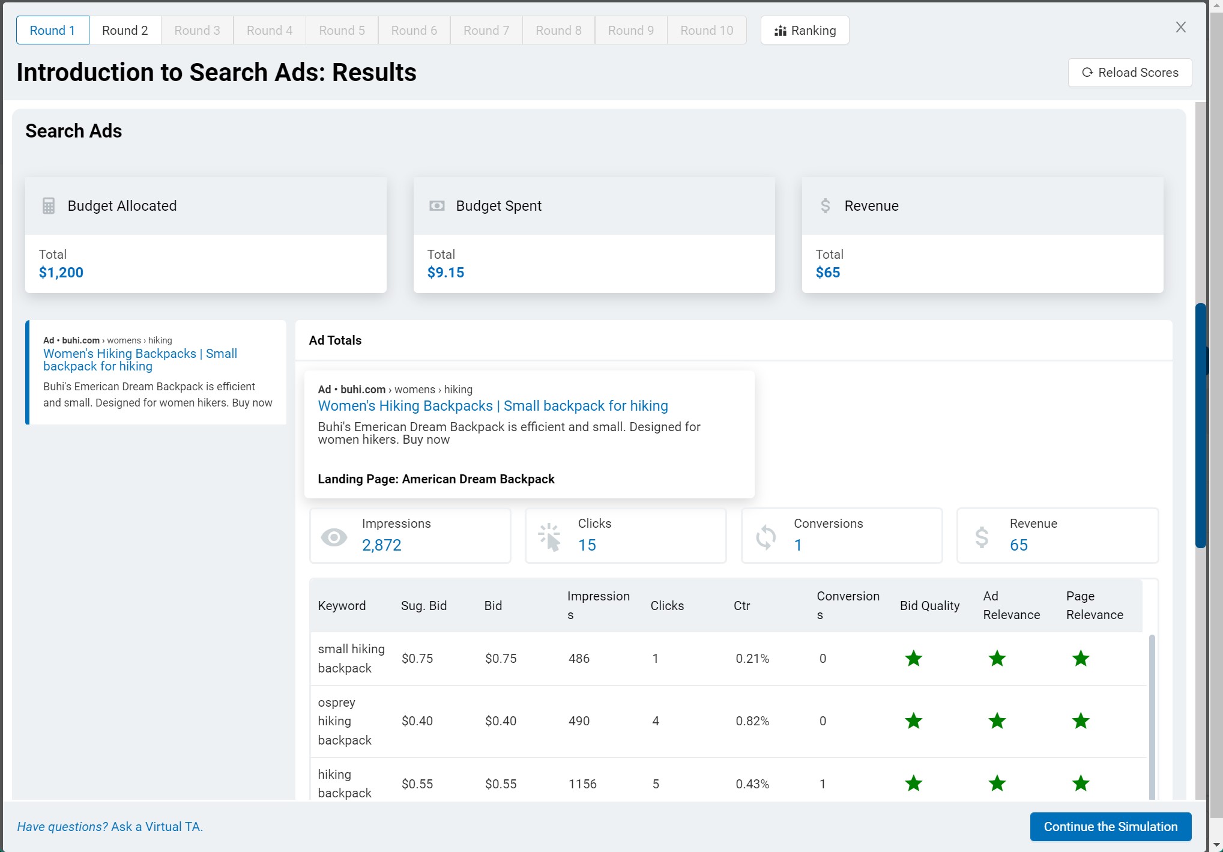
Task: Toggle the small hiking backpack star rating
Action: pos(914,659)
